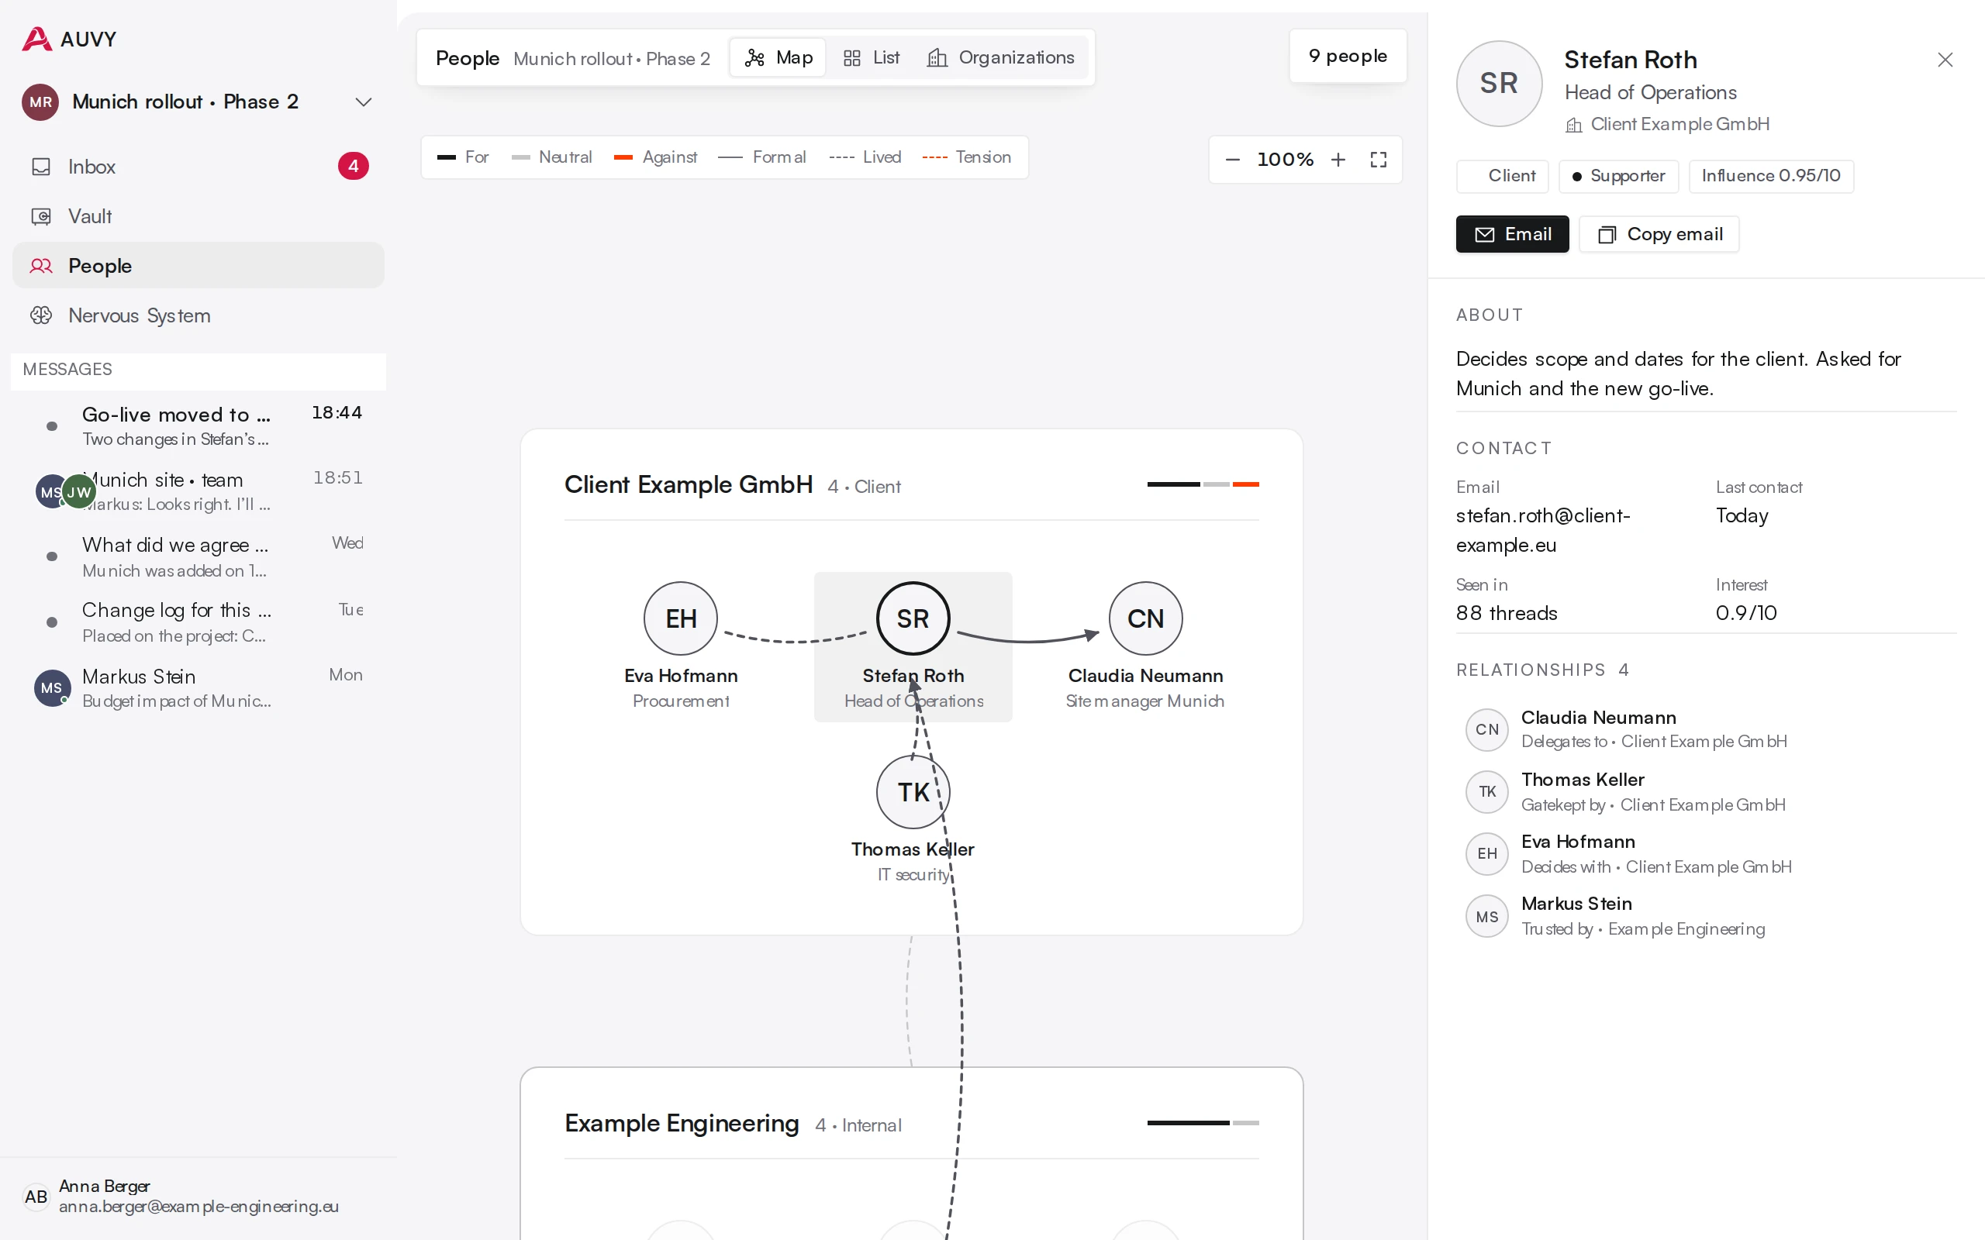Viewport: 1985px width, 1240px height.
Task: Click the Client tag chip
Action: tap(1503, 177)
